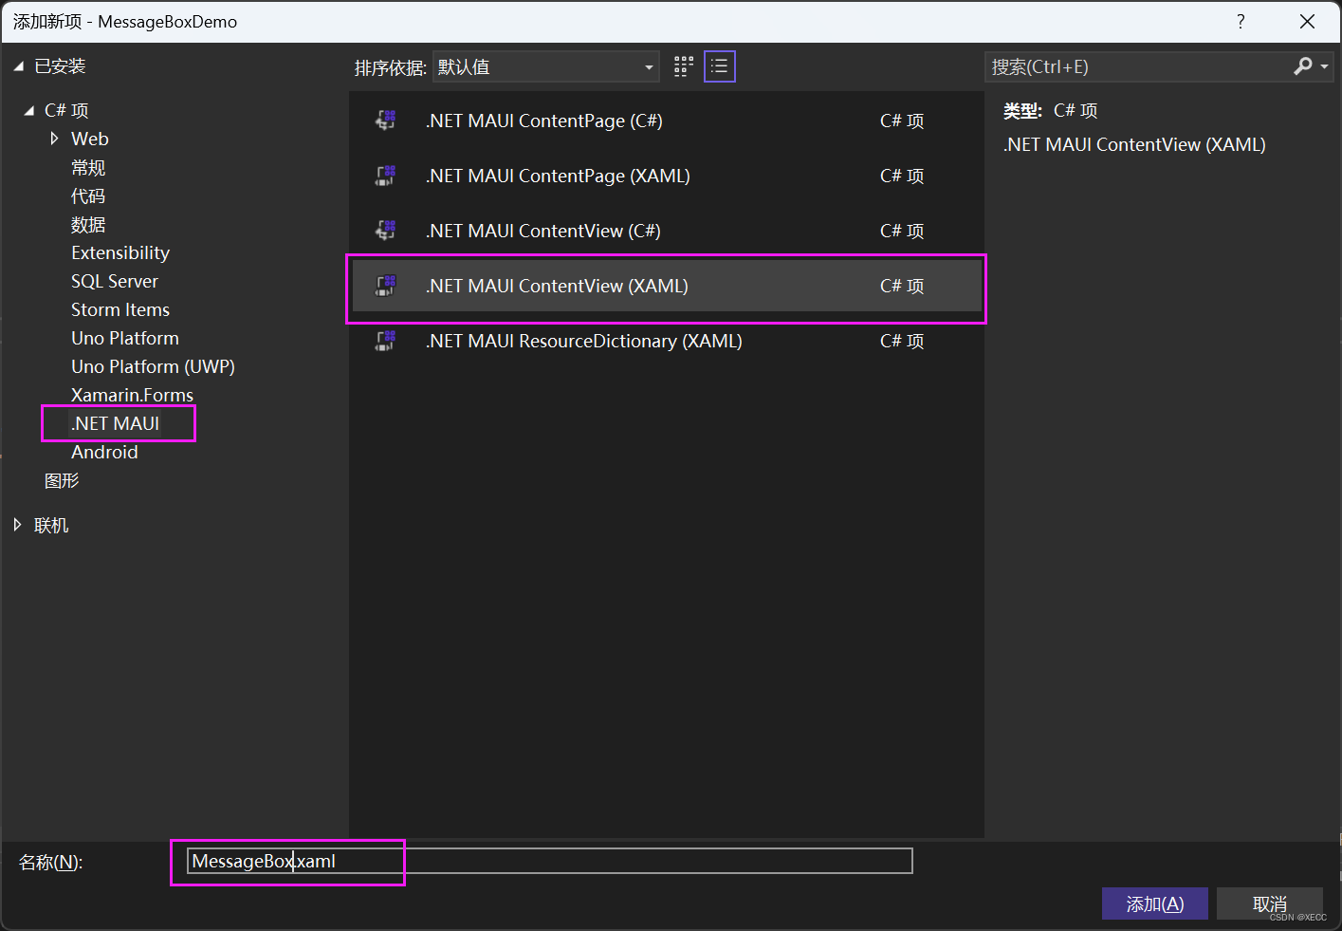Click icon for .NET MAUI ResourceDictionary (XAML)
The image size is (1342, 931).
[386, 341]
